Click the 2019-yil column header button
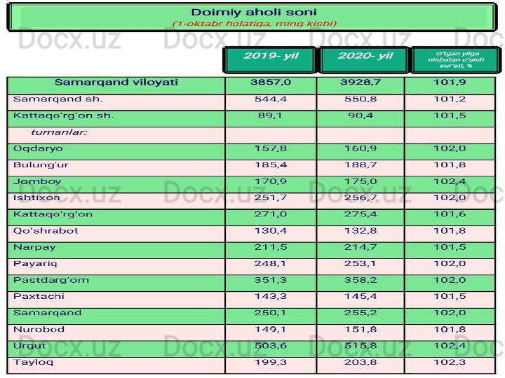505x378 pixels. coord(269,57)
